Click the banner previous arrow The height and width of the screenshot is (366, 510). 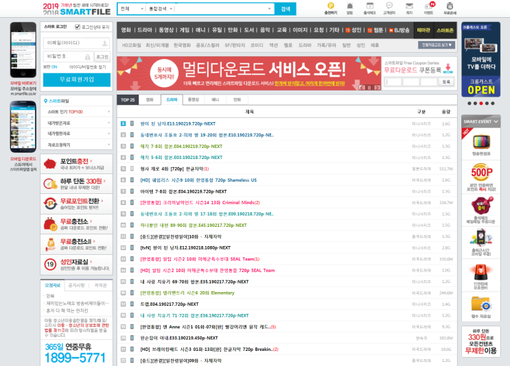coord(362,88)
